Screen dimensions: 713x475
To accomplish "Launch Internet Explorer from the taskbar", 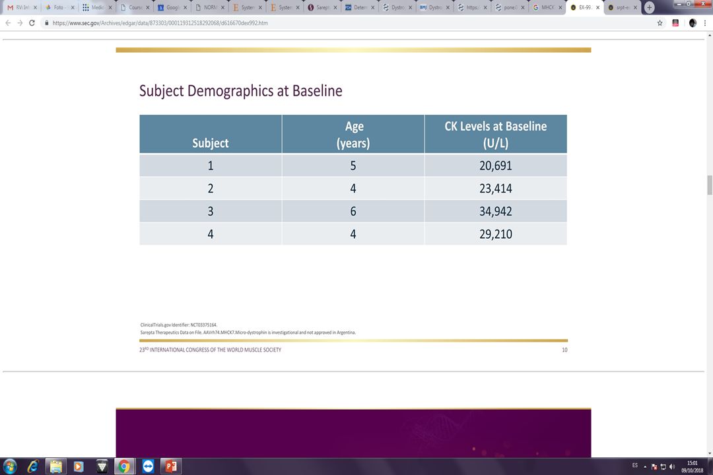I will click(33, 466).
